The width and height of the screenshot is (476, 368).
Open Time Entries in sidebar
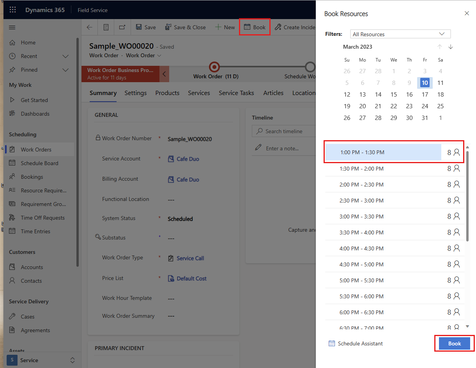(x=35, y=231)
